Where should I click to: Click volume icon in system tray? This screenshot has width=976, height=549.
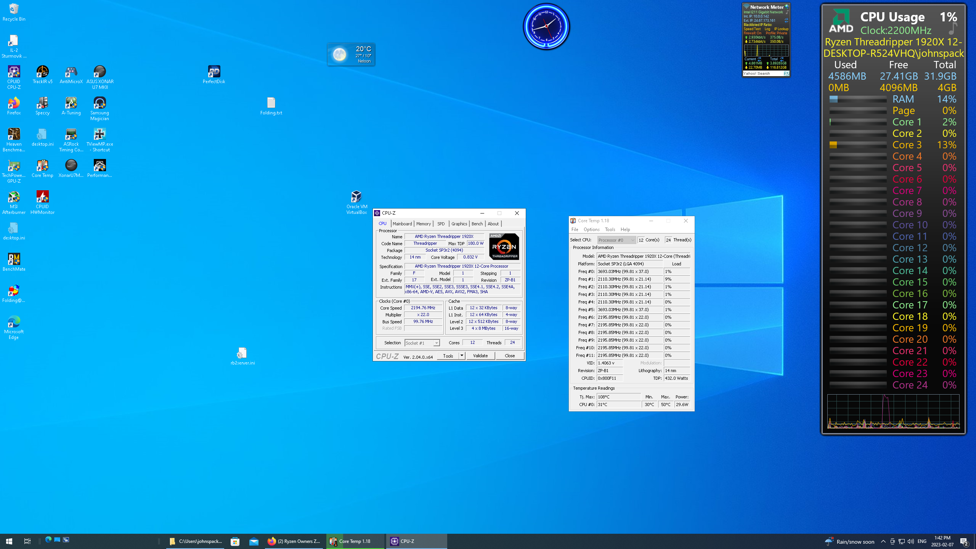[911, 541]
